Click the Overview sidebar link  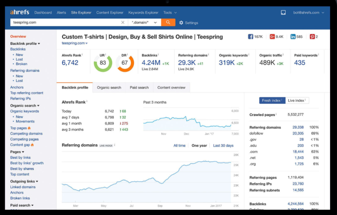click(x=18, y=36)
